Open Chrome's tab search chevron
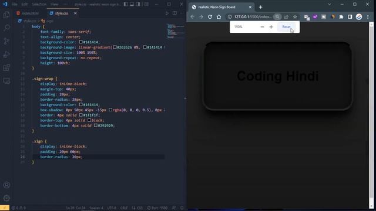This screenshot has width=376, height=211. pos(330,4)
